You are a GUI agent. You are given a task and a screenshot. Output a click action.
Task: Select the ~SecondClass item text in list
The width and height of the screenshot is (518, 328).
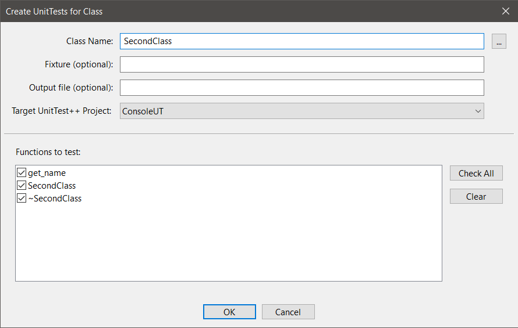(x=55, y=199)
